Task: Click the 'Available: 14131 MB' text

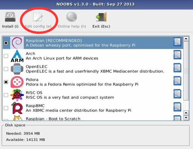Action: (25, 139)
